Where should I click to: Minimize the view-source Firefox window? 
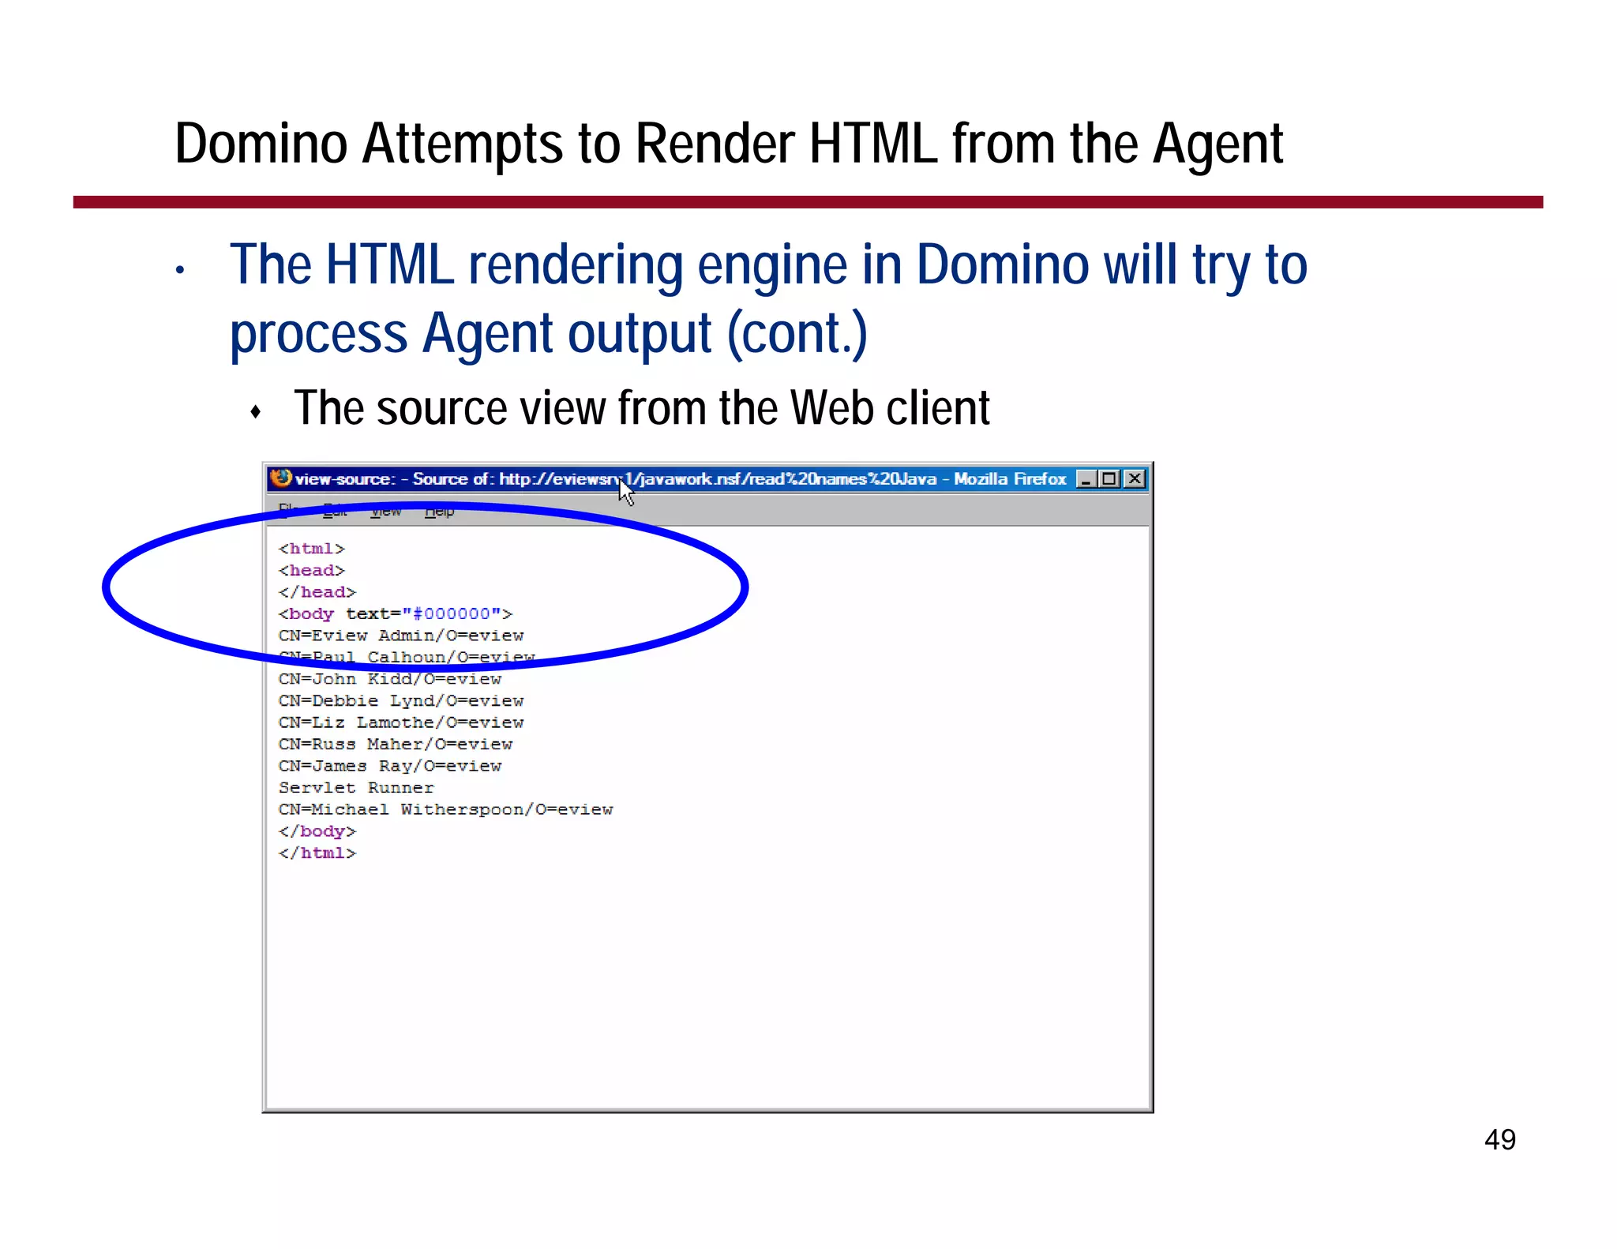tap(1086, 478)
